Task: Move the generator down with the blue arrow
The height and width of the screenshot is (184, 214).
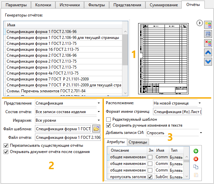Action: click(208, 61)
